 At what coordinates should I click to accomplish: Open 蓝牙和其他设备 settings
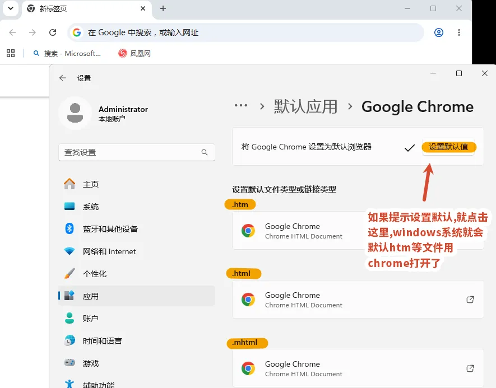[137, 229]
